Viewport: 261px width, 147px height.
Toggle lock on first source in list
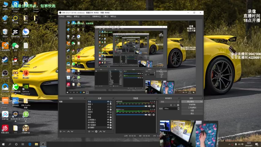click(111, 102)
